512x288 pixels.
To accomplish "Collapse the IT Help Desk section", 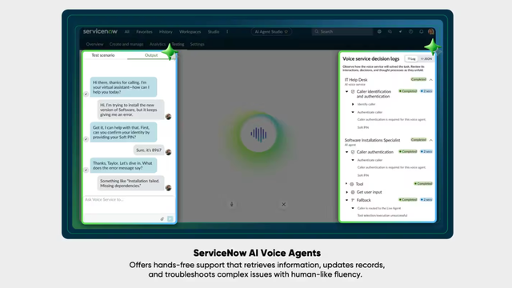I will tap(431, 80).
